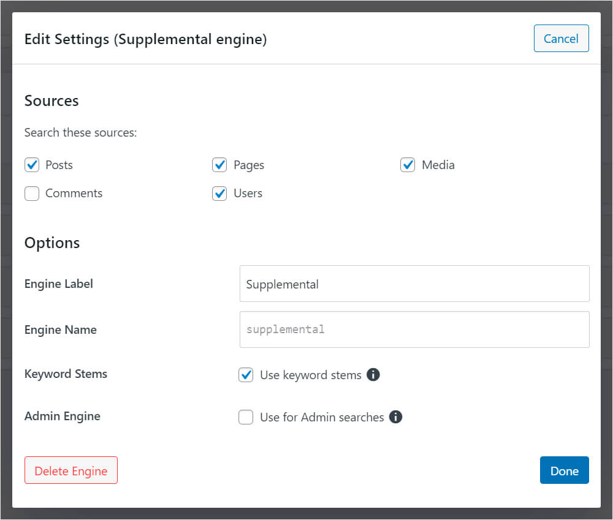This screenshot has height=520, width=613.
Task: Click the 'Use for Admin searches' label text
Action: [322, 417]
